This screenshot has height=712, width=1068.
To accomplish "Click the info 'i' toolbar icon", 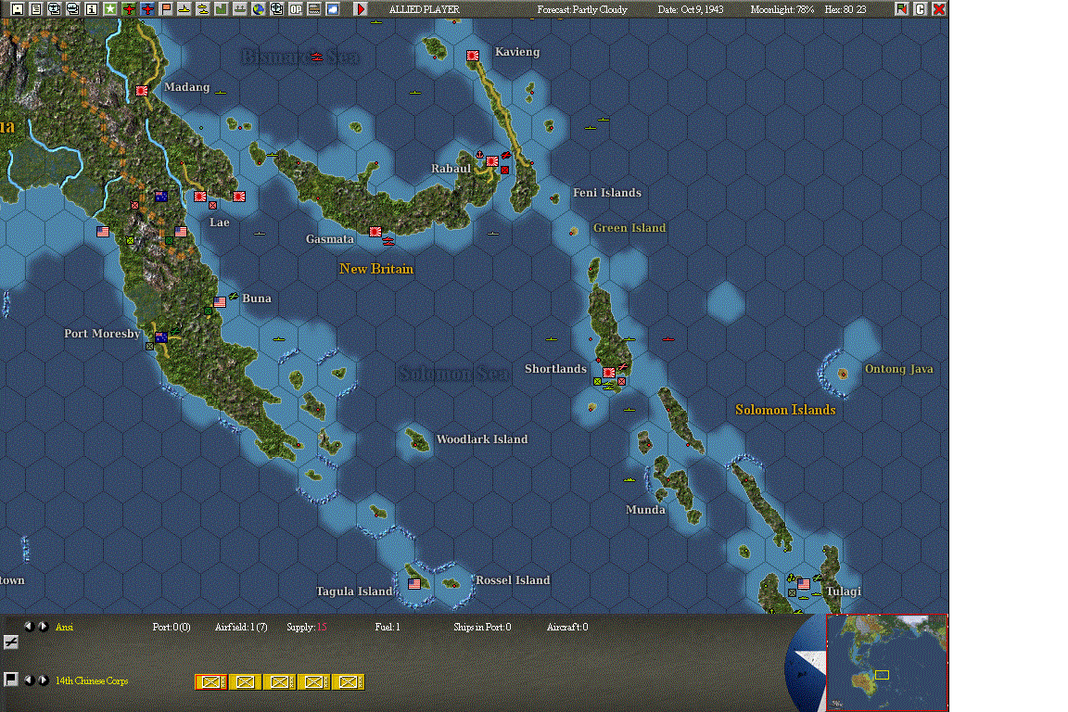I will point(91,9).
